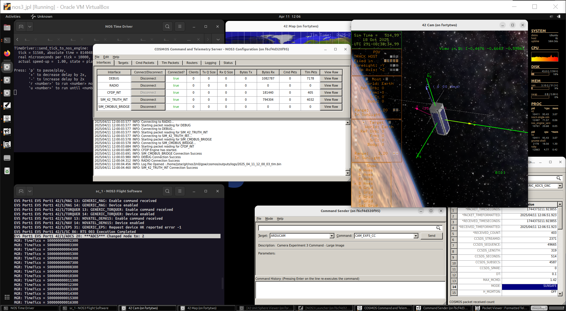View Raw data for CFDP_INT interface
The height and width of the screenshot is (311, 566).
coord(331,93)
